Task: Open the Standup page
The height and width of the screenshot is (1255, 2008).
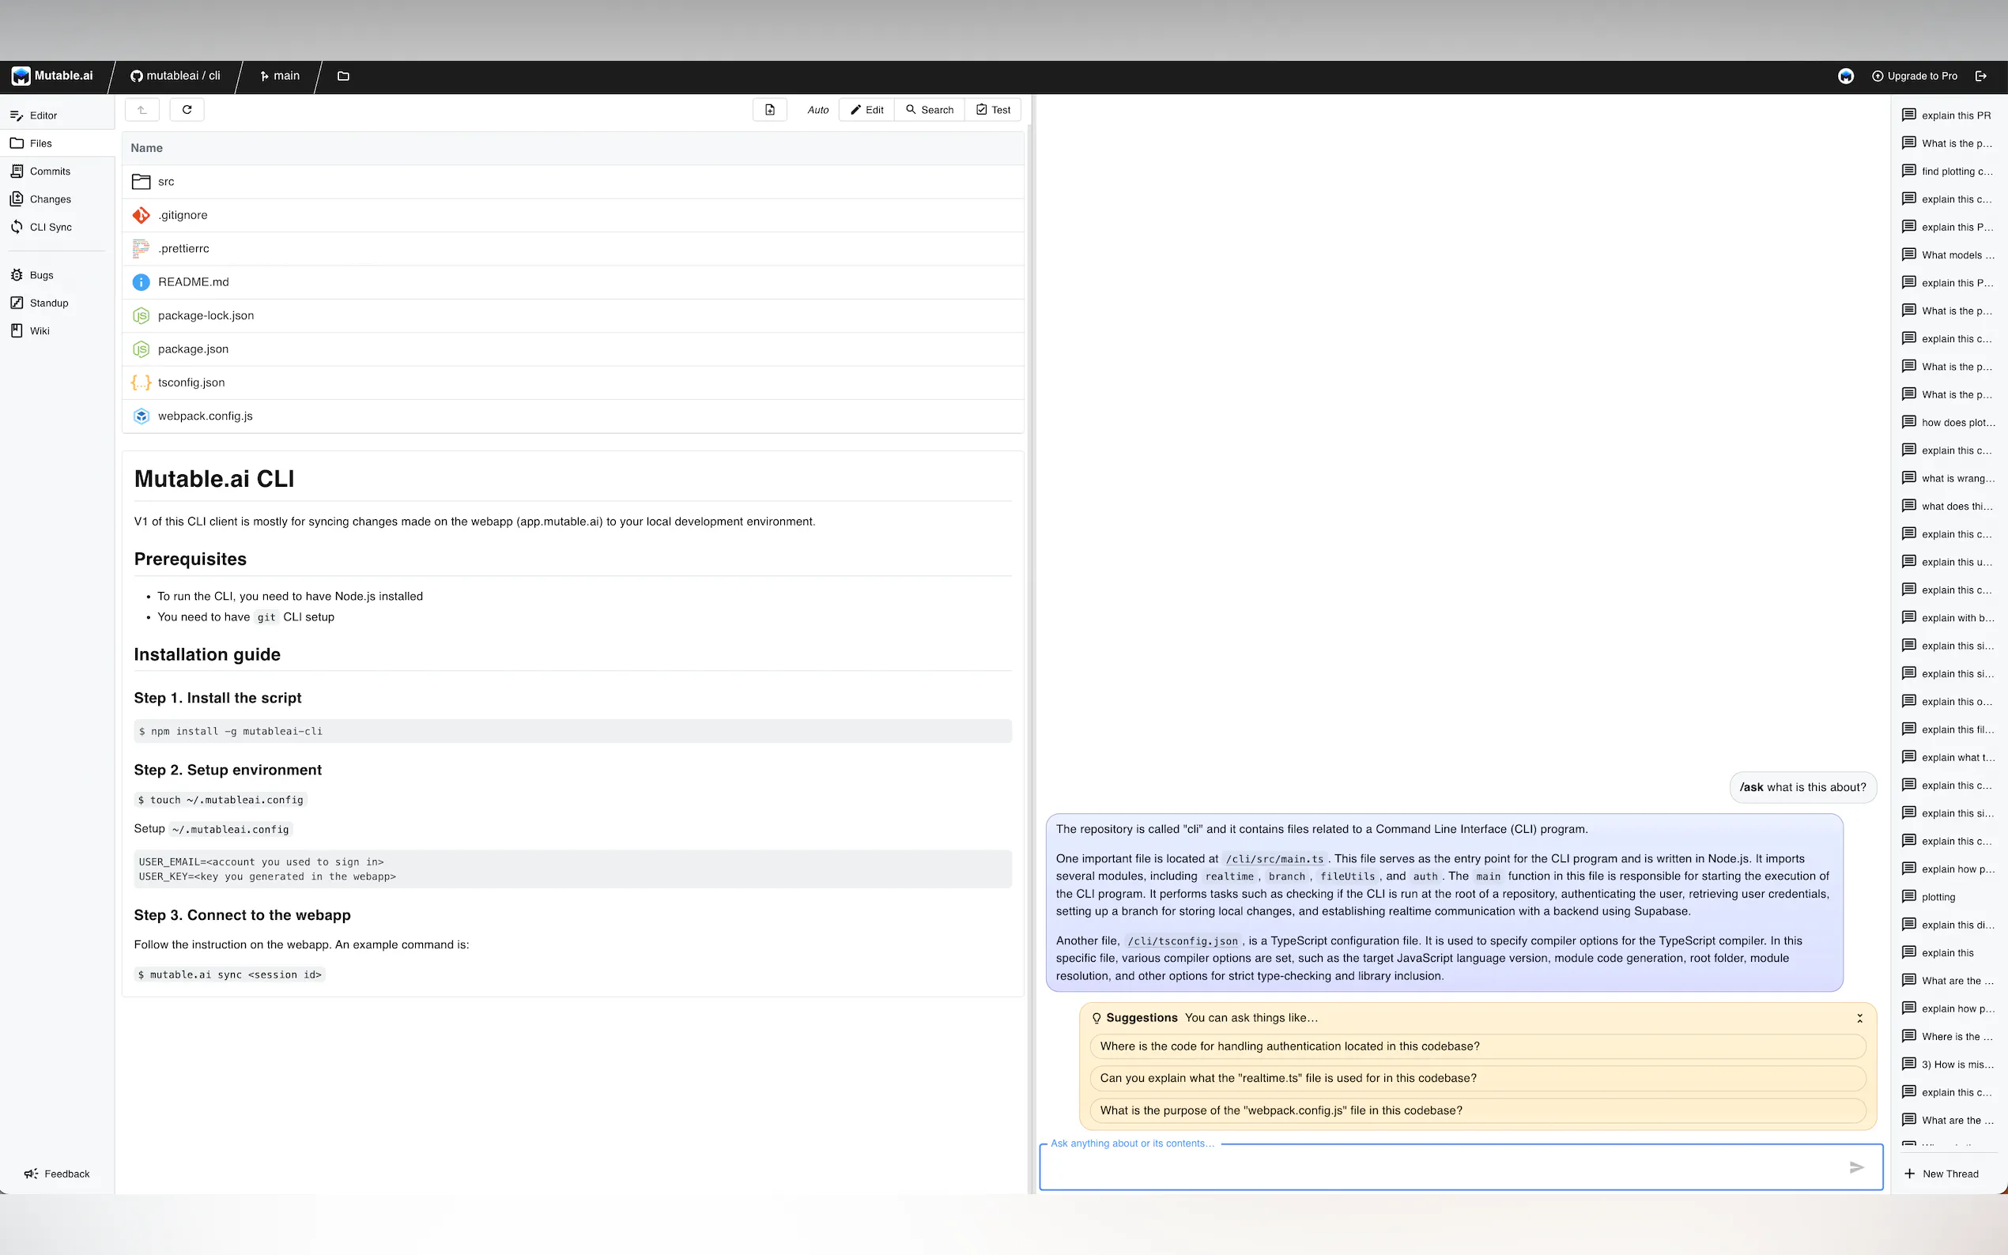Action: (x=57, y=303)
